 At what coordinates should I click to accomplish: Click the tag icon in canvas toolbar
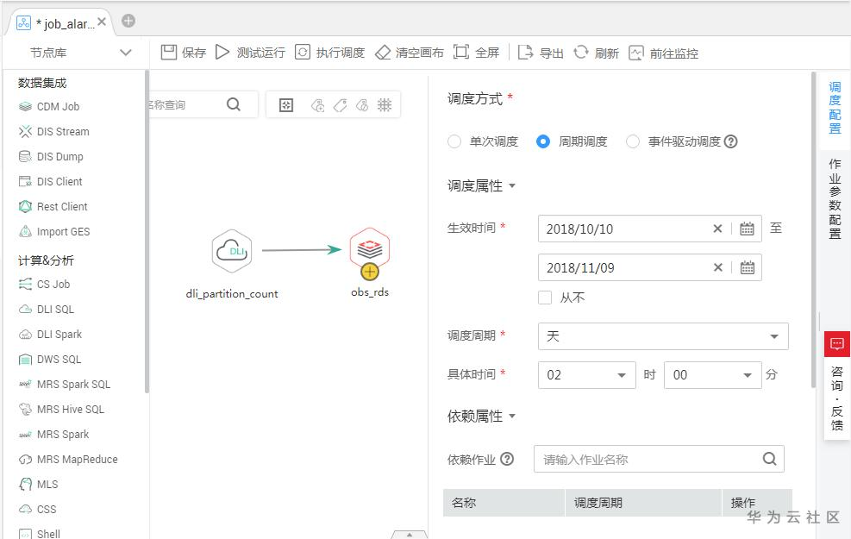[341, 104]
